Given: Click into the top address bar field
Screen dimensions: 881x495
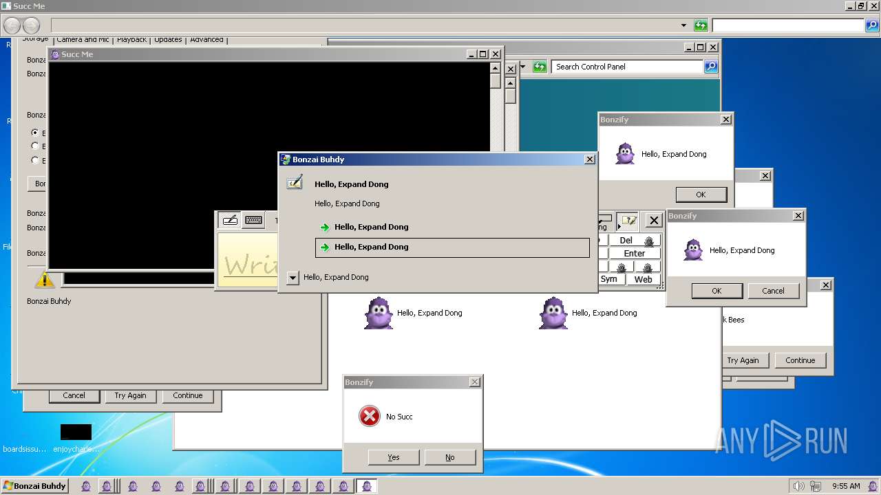Looking at the screenshot, I should pyautogui.click(x=363, y=25).
